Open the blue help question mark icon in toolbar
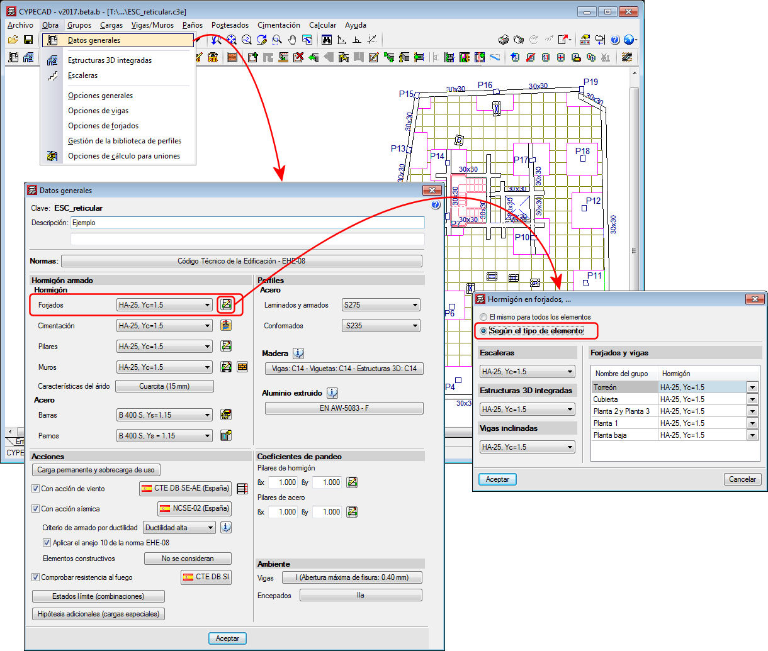This screenshot has width=768, height=651. (615, 40)
